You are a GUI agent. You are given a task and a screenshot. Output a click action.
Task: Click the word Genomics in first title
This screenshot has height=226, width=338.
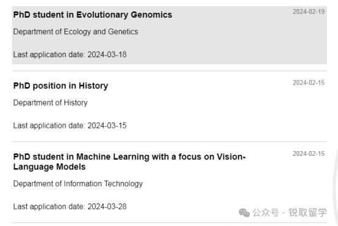pos(151,15)
